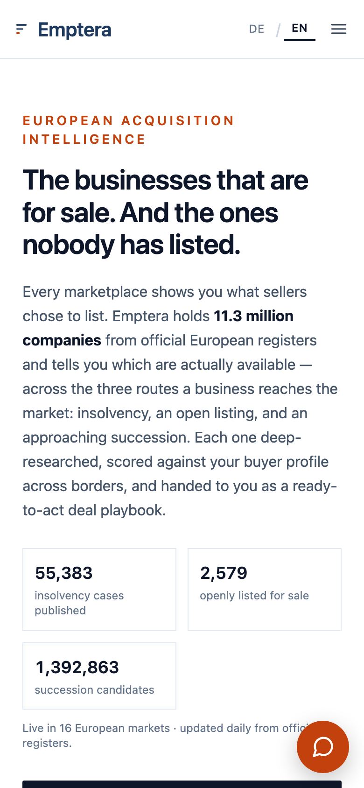Click the main headline text
Image resolution: width=364 pixels, height=788 pixels.
[166, 212]
